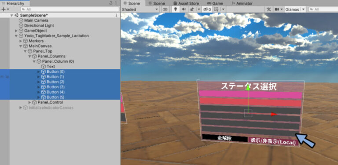Image resolution: width=338 pixels, height=165 pixels.
Task: Expand the InitializeIndicatorCanvas node arrow
Action: click(x=21, y=108)
